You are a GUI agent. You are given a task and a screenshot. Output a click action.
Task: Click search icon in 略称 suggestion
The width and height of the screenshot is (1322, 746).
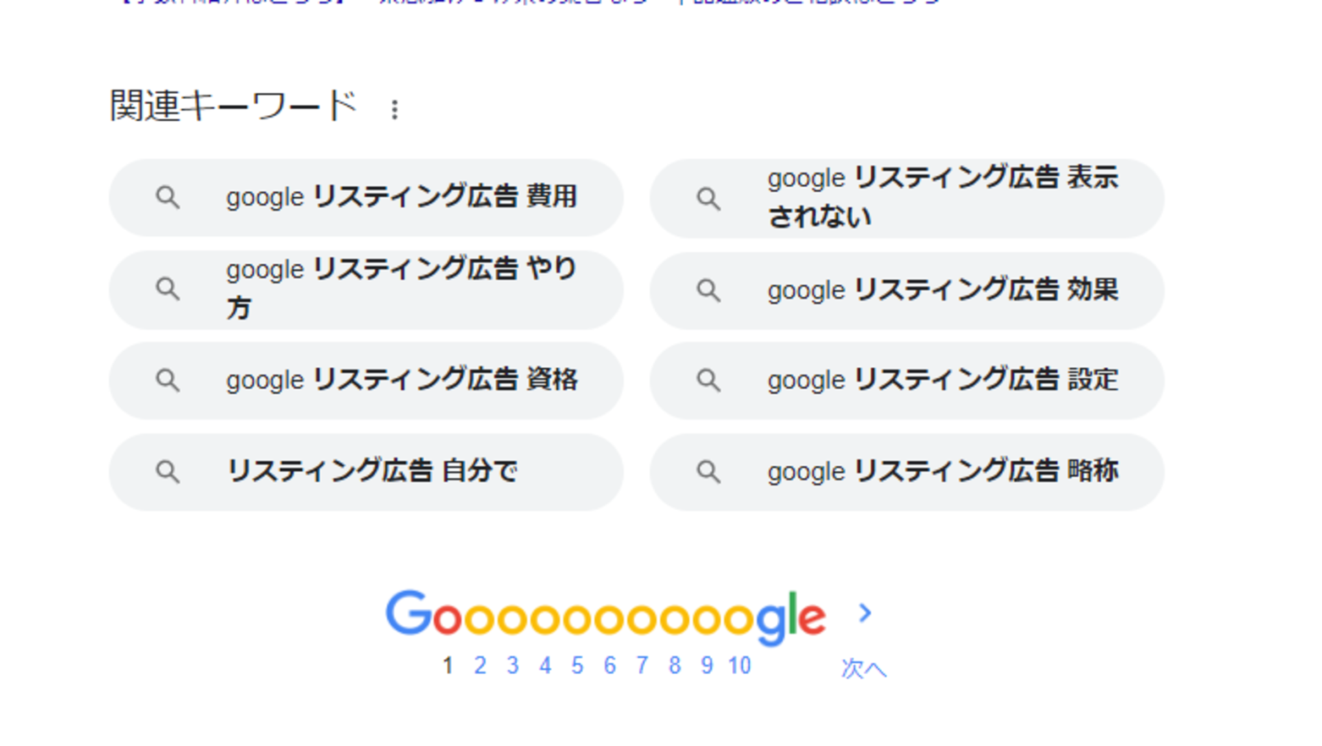708,472
